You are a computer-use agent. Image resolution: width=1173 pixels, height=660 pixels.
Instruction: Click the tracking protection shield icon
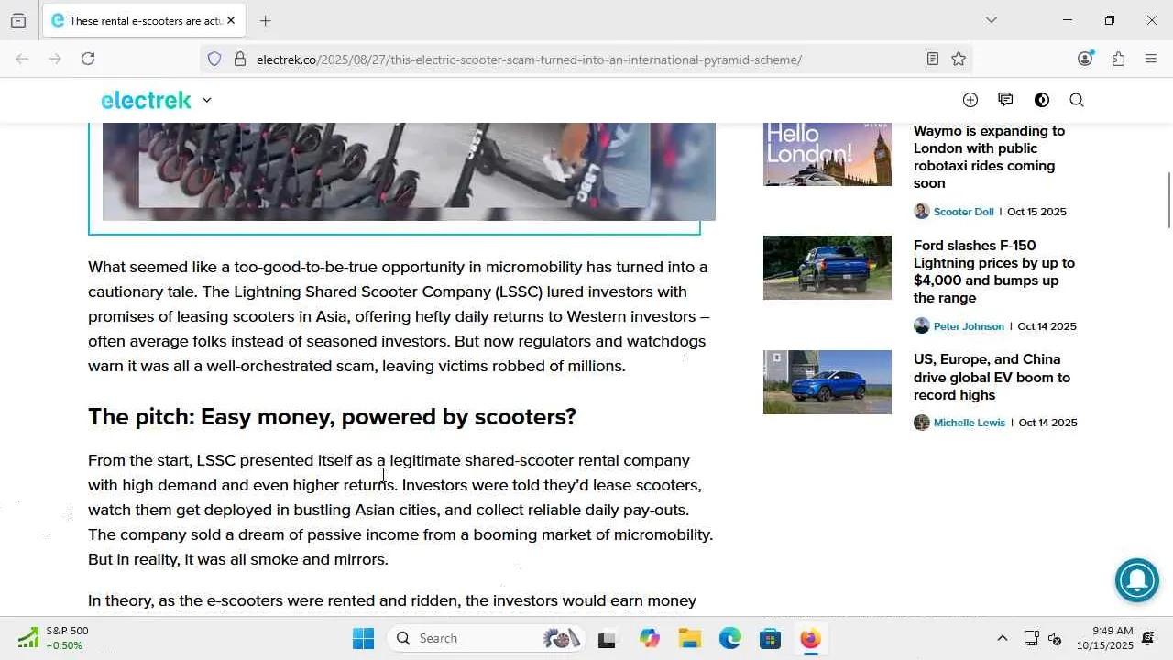(214, 60)
